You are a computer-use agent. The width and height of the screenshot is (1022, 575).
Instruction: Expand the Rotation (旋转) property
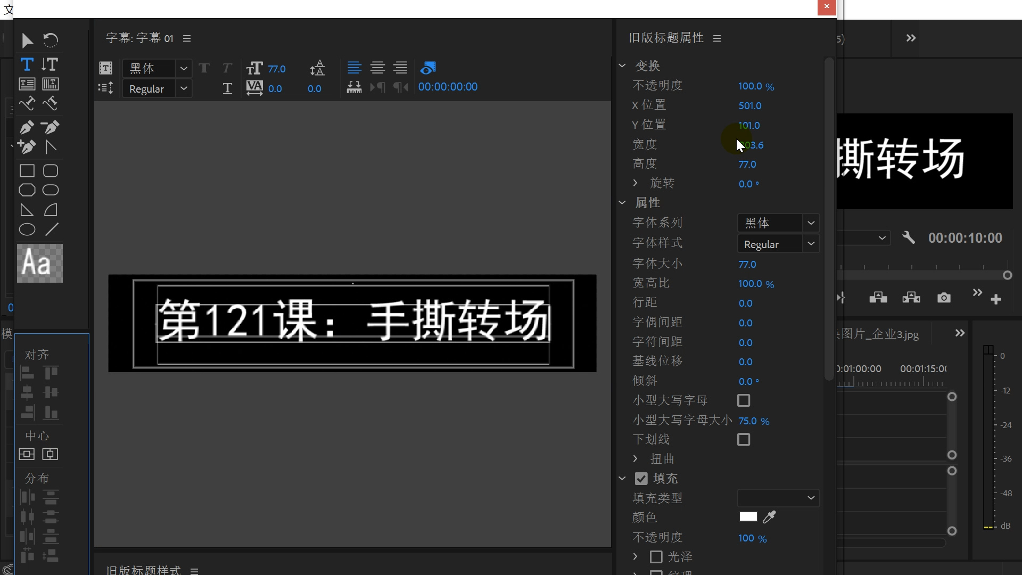click(635, 183)
